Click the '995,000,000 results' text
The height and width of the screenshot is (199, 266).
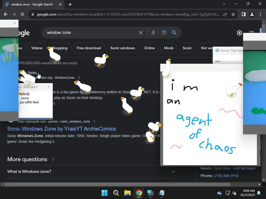click(35, 63)
